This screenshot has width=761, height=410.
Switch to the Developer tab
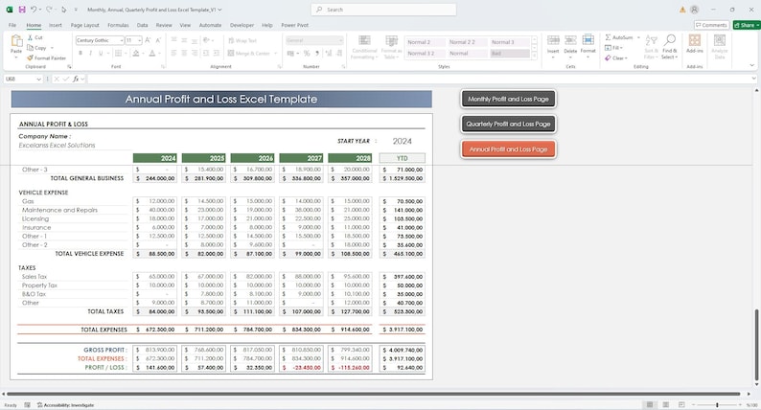(242, 25)
